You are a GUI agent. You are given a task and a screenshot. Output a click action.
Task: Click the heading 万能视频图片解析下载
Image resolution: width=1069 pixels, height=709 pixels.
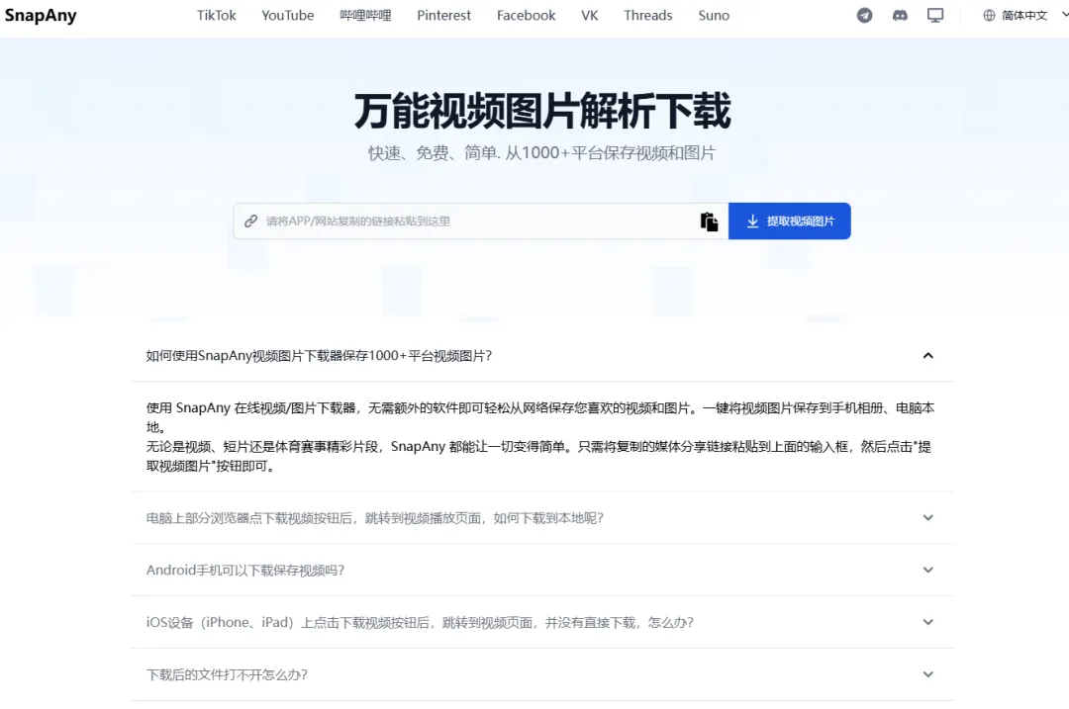542,111
